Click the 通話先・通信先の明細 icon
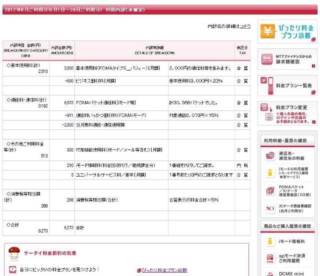 pos(270,156)
